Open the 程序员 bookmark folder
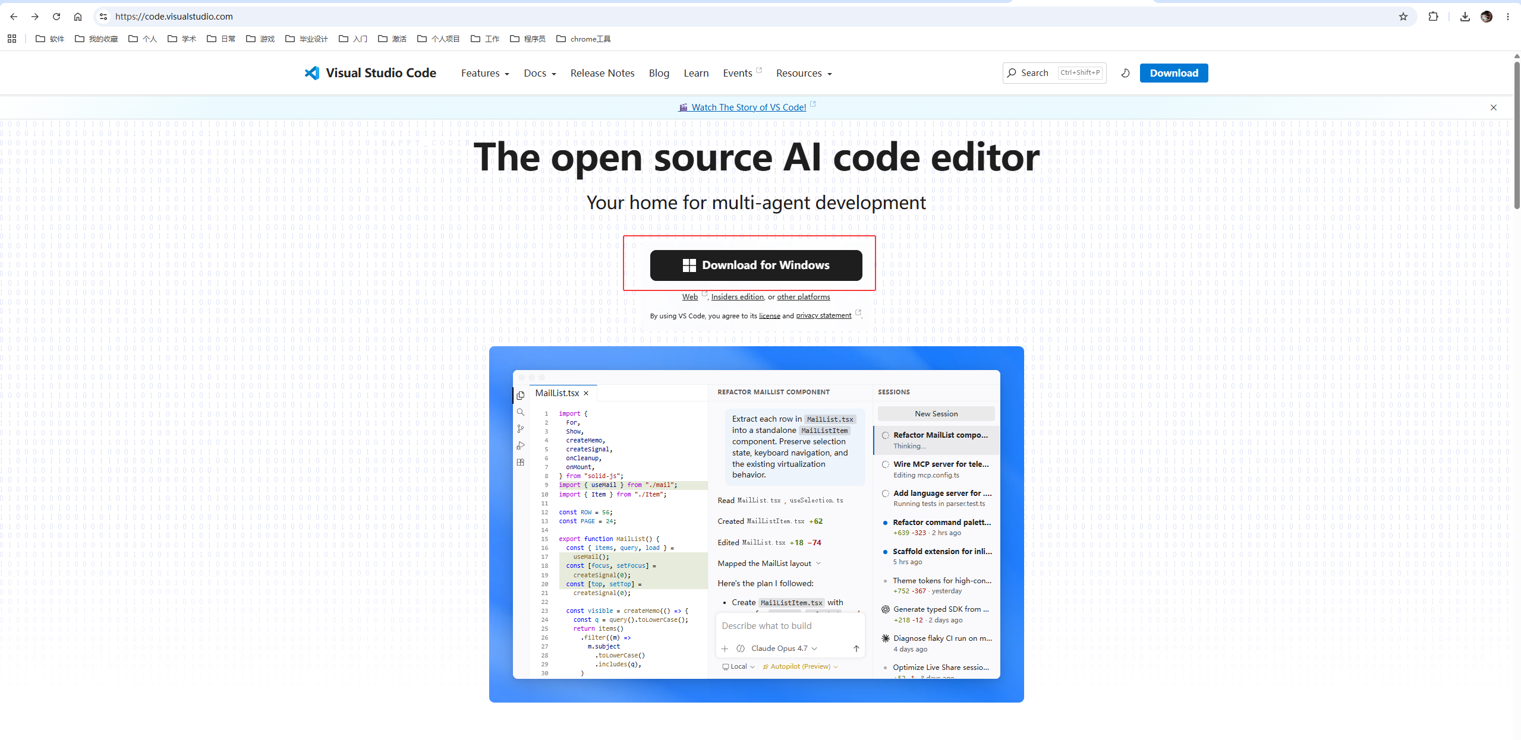1521x740 pixels. pyautogui.click(x=528, y=39)
